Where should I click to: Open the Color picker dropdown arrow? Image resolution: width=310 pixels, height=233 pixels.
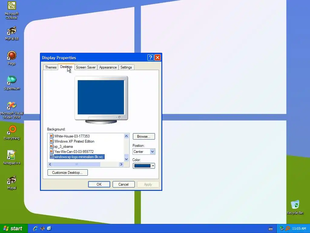(153, 166)
